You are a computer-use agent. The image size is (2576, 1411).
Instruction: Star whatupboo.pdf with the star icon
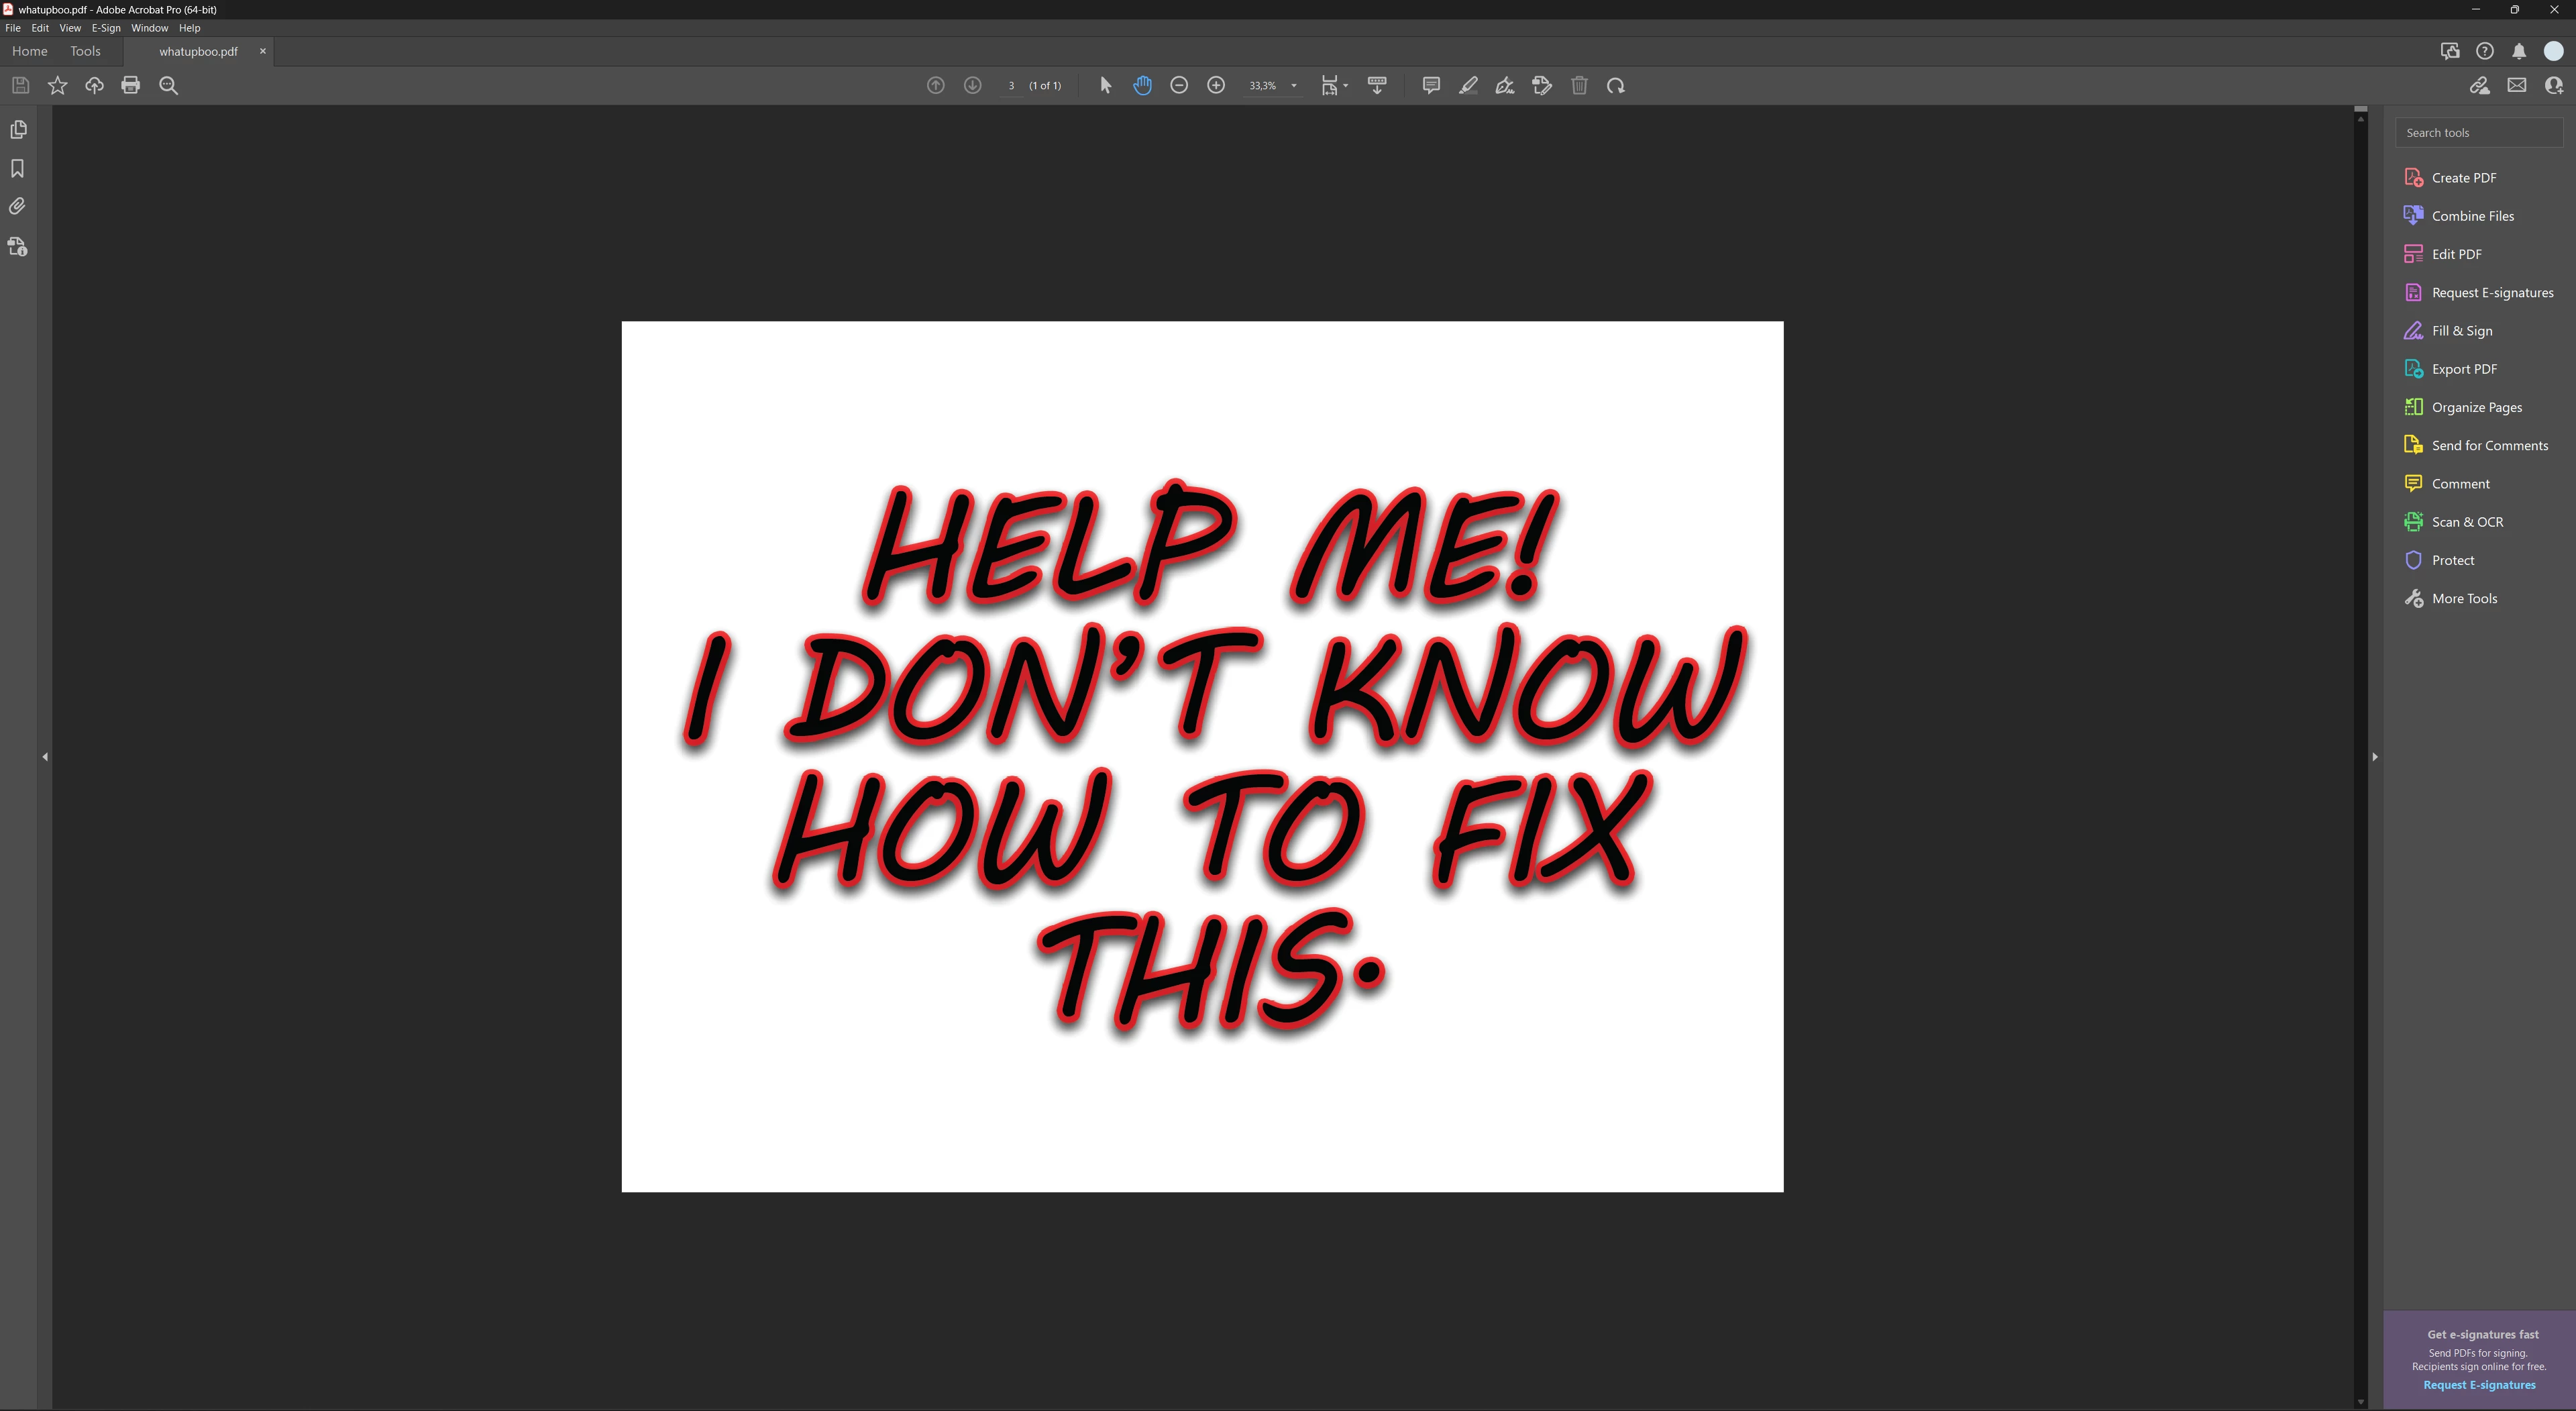[x=58, y=86]
